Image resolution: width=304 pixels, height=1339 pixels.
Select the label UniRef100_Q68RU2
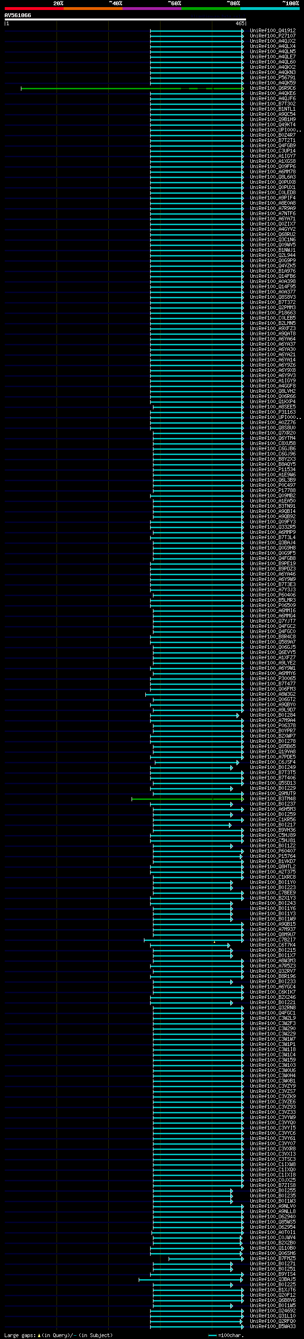coord(272,235)
